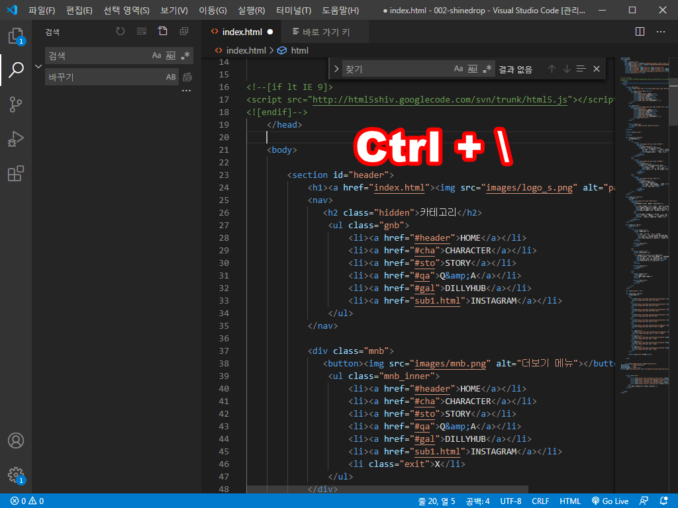Open 도움말(H) menu
This screenshot has width=678, height=508.
340,11
